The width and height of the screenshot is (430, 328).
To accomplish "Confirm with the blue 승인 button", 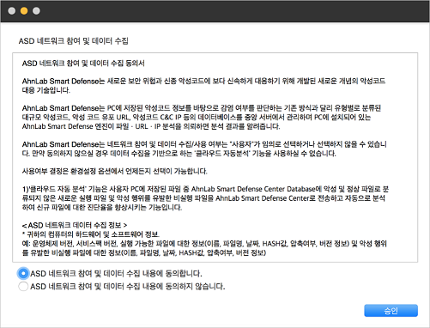I will pos(391,311).
